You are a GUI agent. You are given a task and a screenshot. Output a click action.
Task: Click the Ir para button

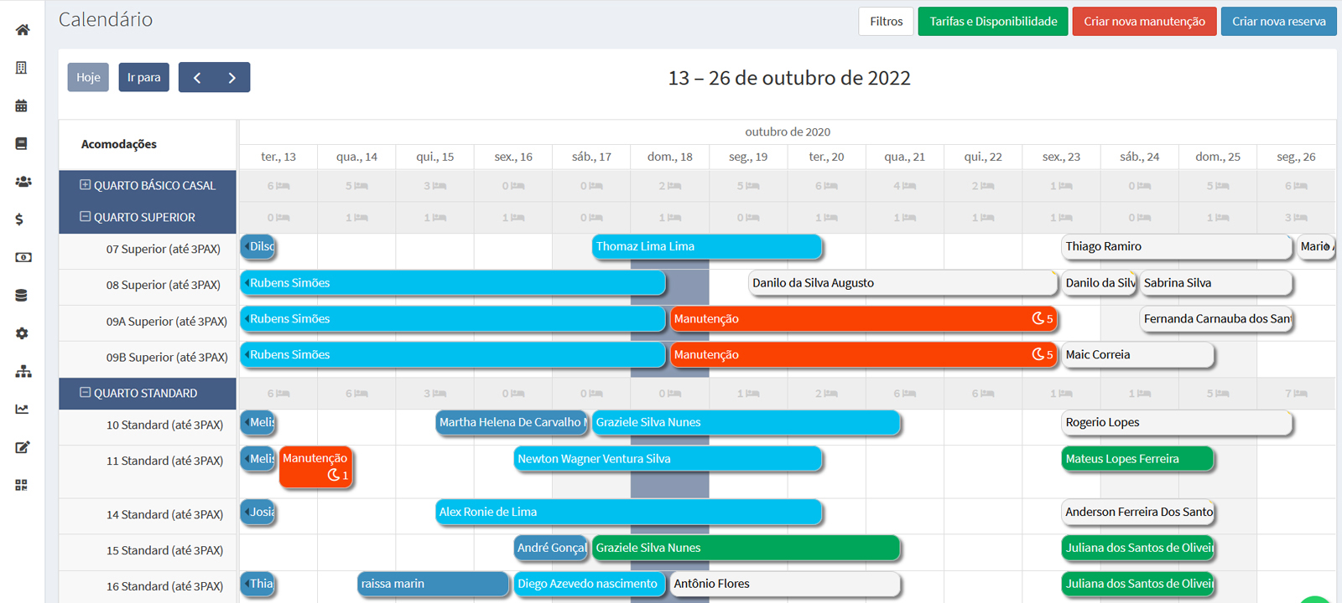tap(143, 77)
